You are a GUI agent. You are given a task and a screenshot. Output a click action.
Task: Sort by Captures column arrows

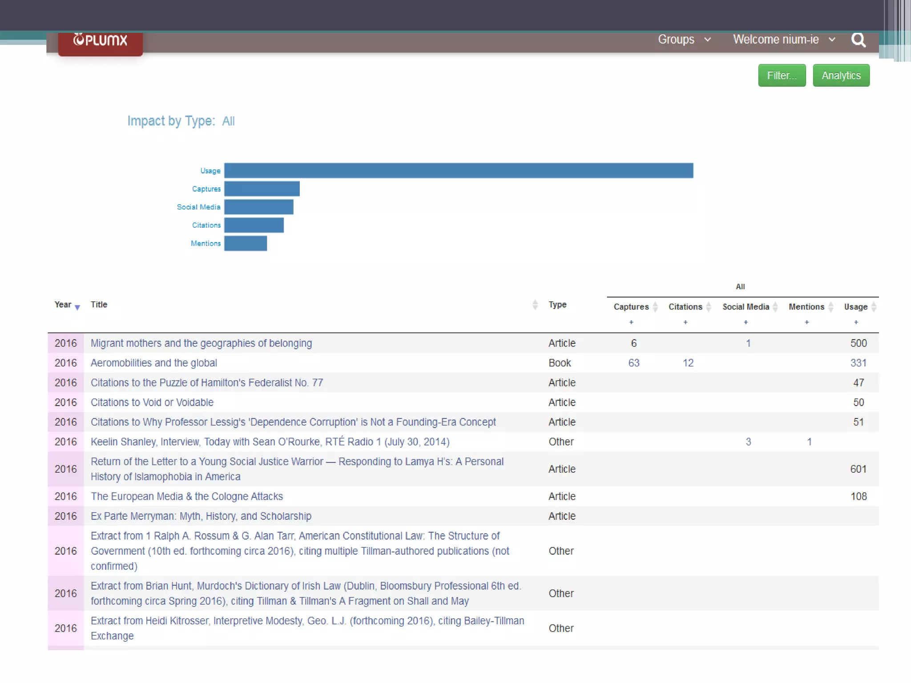(x=655, y=307)
